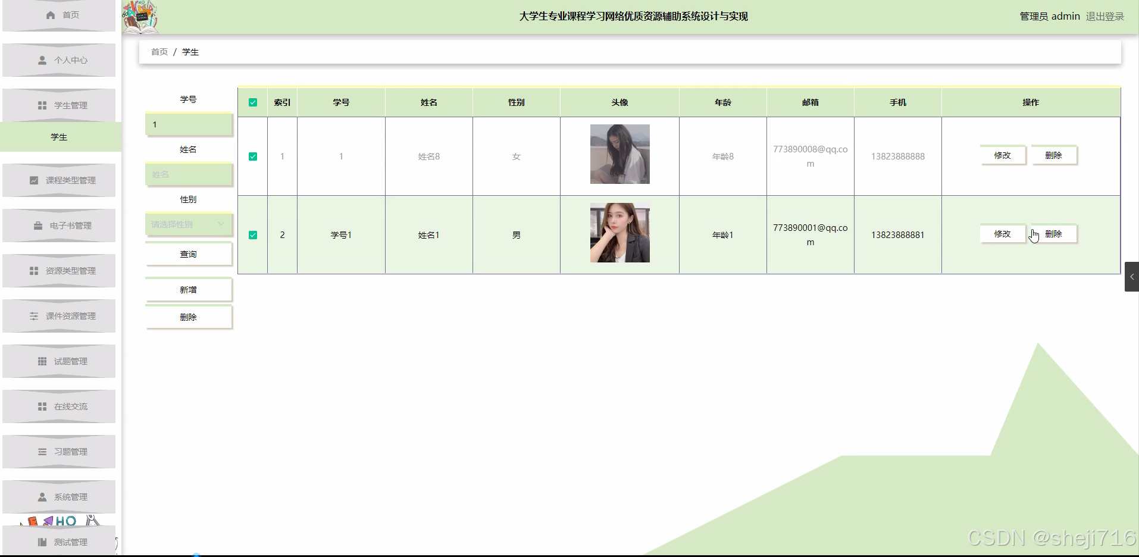Collapse the 学生管理 menu section

(59, 105)
